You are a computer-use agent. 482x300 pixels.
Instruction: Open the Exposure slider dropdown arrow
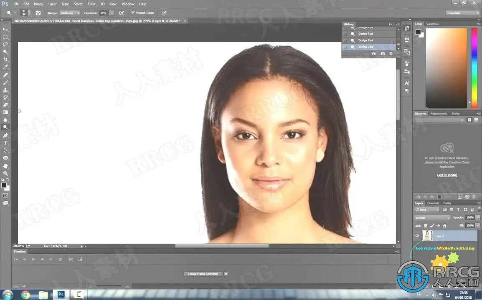click(112, 13)
